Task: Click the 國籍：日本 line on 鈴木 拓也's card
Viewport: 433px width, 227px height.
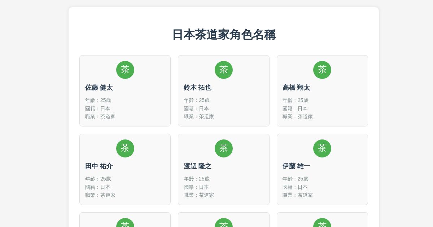Action: [196, 108]
